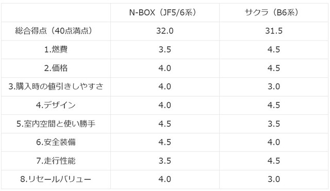Select the 3.購入時の値引きしやすさ row label
Image resolution: width=330 pixels, height=191 pixels.
[x=56, y=87]
